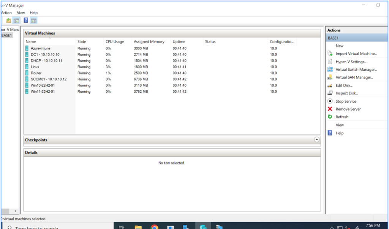Open the Help menu in menu bar

coord(34,13)
